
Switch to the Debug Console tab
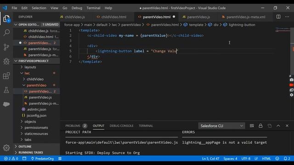[x=121, y=126]
